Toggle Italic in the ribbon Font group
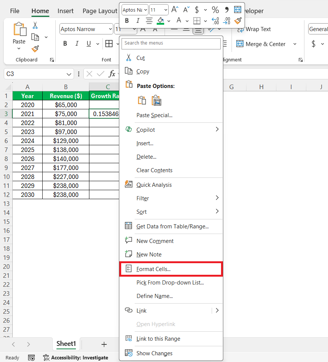 click(x=77, y=43)
